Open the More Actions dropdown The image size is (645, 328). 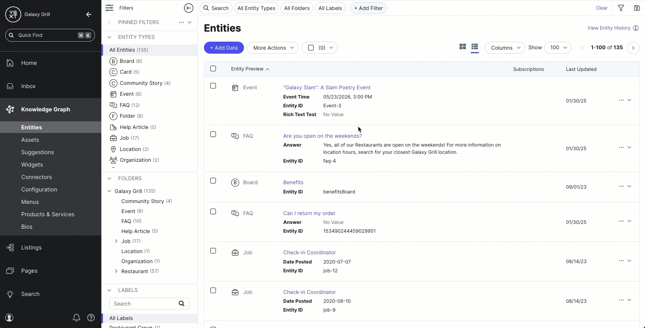273,48
